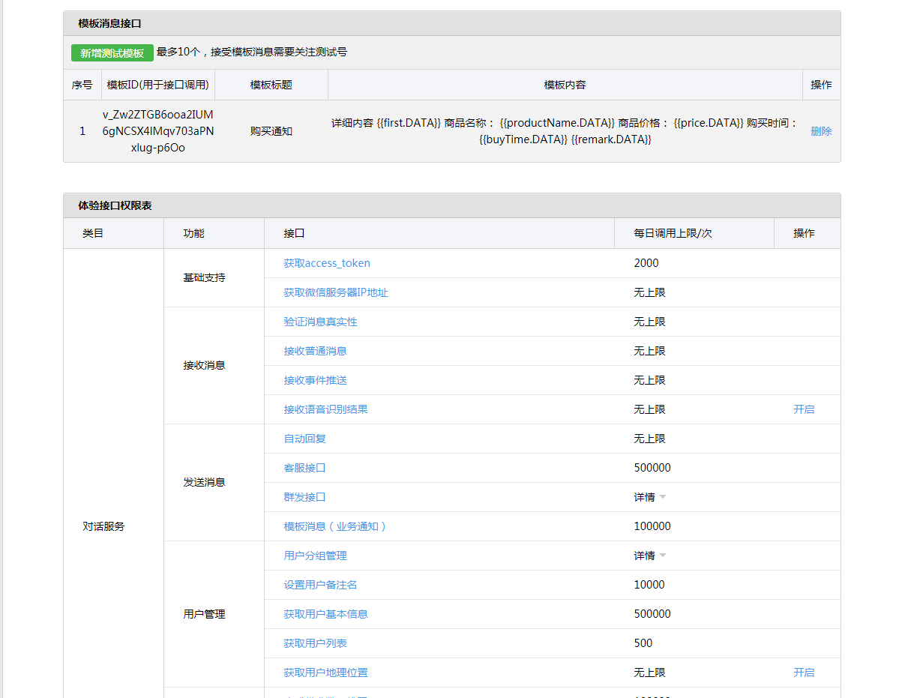Click the 500000 limit for 客服接口
The width and height of the screenshot is (899, 698).
pyautogui.click(x=652, y=468)
